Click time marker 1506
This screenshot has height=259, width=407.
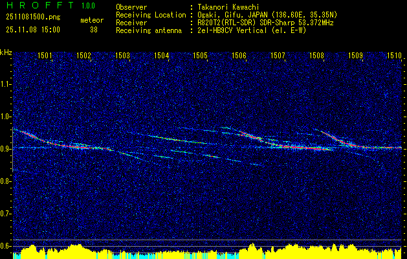(x=239, y=56)
